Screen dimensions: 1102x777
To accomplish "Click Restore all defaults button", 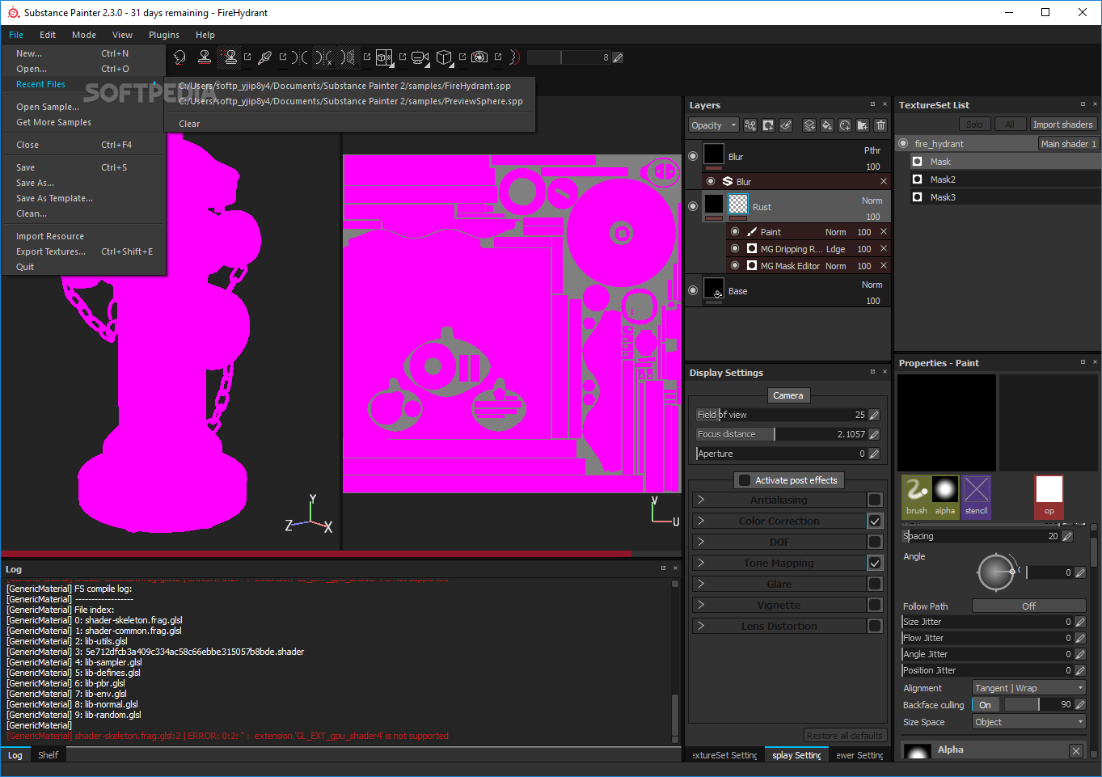I will [x=844, y=735].
